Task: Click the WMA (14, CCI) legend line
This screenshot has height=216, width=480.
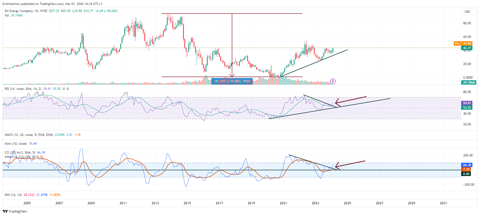Action: coord(20,157)
